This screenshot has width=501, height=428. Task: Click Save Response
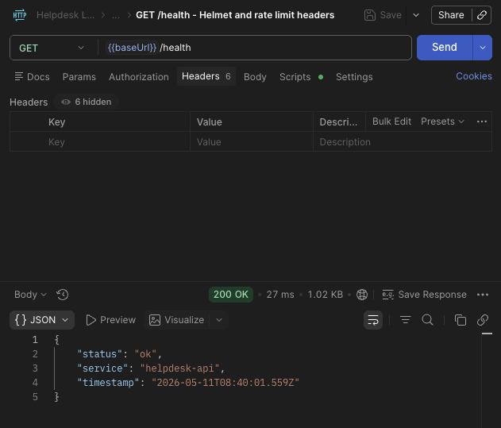pyautogui.click(x=424, y=295)
